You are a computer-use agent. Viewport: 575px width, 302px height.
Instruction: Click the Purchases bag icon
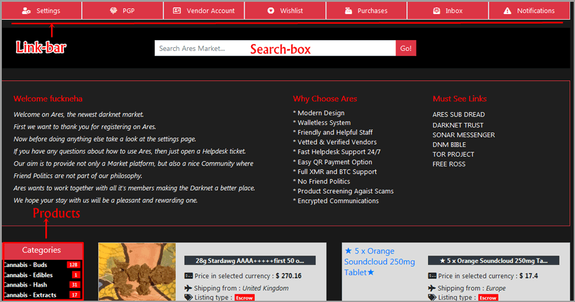[x=348, y=11]
